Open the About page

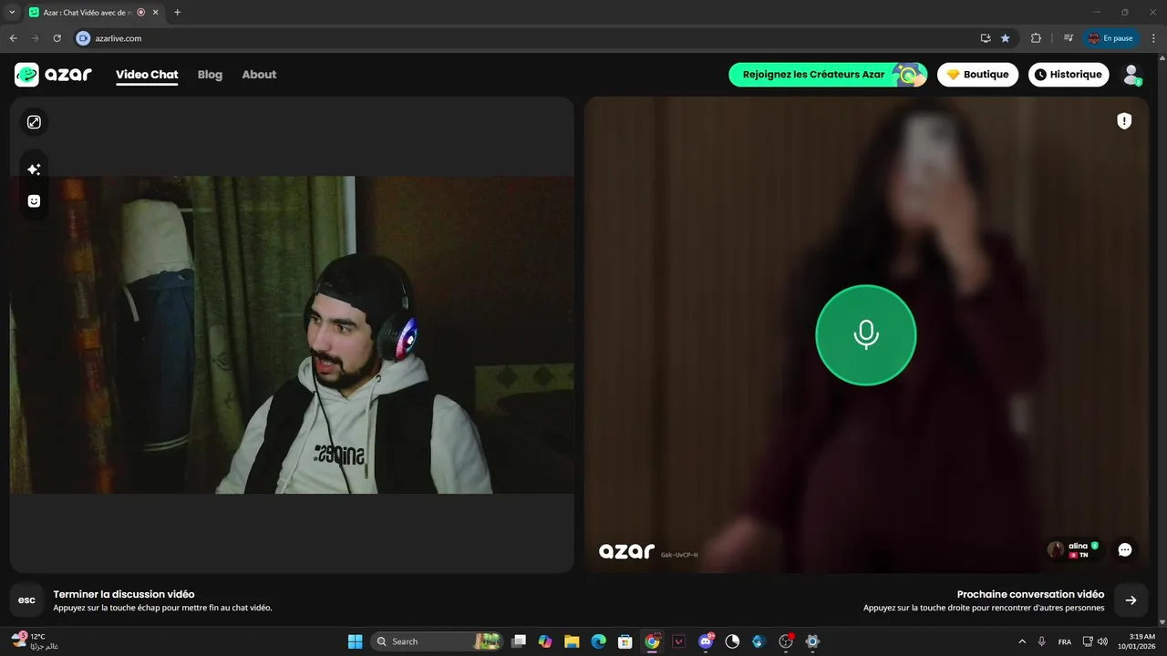click(259, 75)
